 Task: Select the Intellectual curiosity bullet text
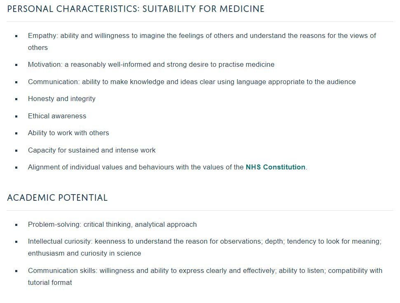pos(204,242)
